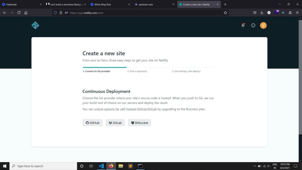Screen dimensions: 302x170
Task: Go forward in browser history
Action: coord(12,13)
